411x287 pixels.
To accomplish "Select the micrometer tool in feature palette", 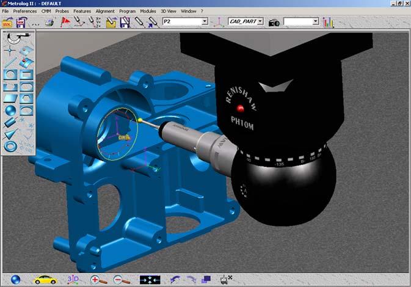I will [18, 38].
